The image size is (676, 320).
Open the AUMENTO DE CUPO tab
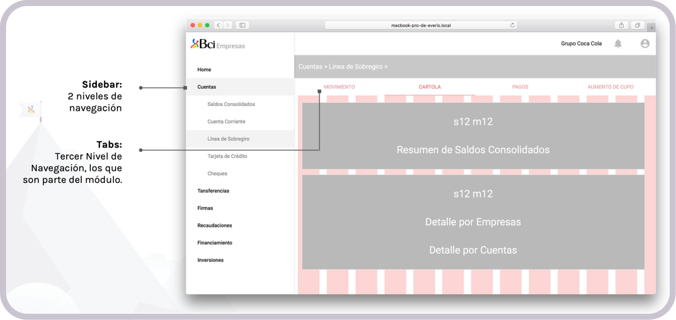click(x=610, y=87)
